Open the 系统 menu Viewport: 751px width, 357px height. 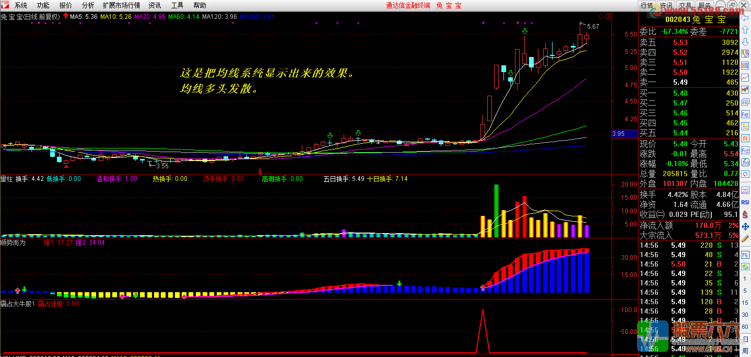pyautogui.click(x=21, y=5)
